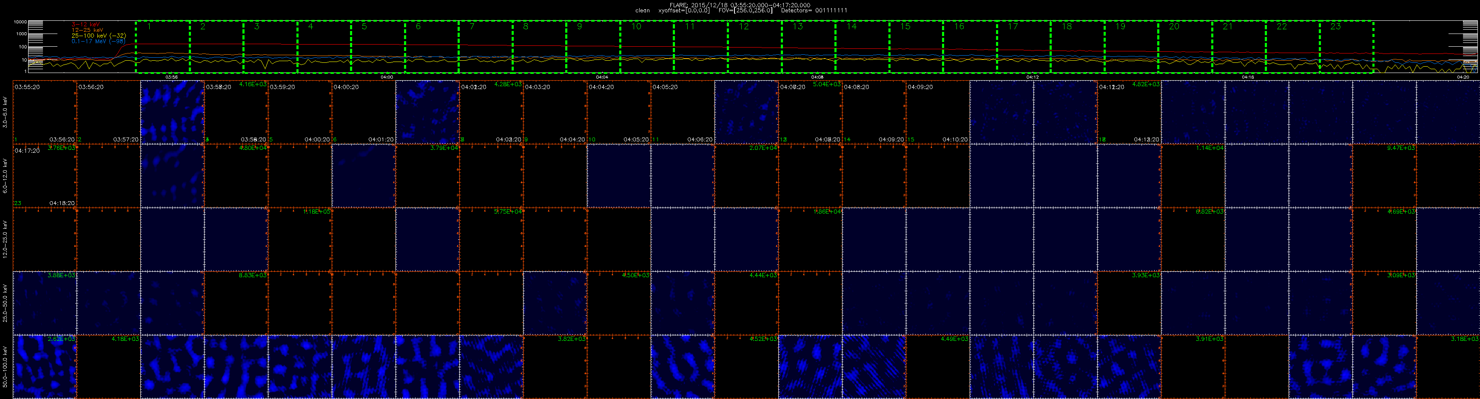Click the 04:12 tick label on time axis
This screenshot has height=399, width=1480.
[x=1033, y=77]
